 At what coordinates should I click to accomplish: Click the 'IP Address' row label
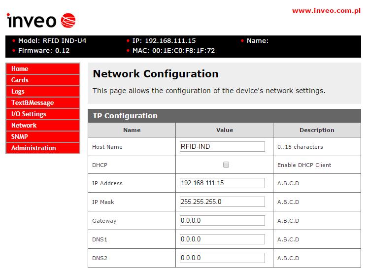(x=107, y=183)
